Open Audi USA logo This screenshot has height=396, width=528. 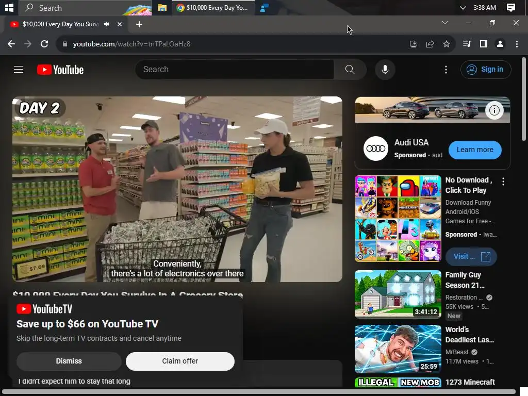[376, 148]
